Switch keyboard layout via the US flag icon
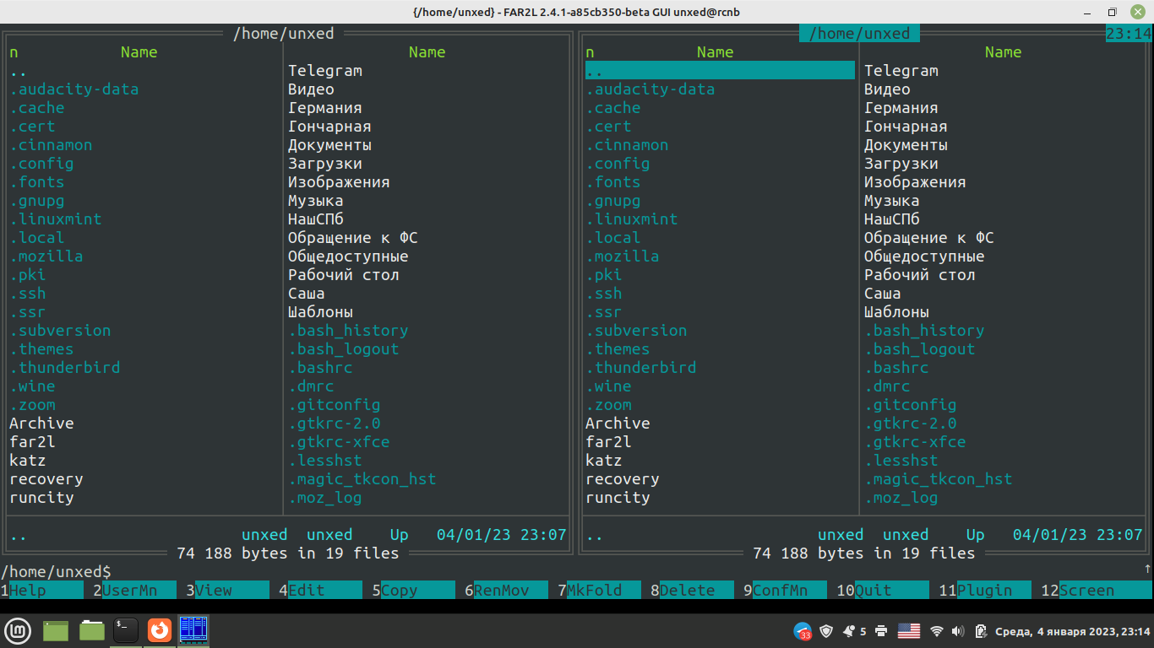 tap(908, 630)
